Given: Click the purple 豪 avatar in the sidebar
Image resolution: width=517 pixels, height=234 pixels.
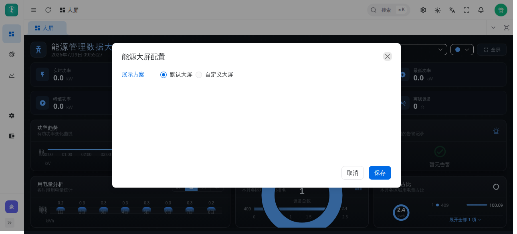Looking at the screenshot, I should [x=12, y=207].
